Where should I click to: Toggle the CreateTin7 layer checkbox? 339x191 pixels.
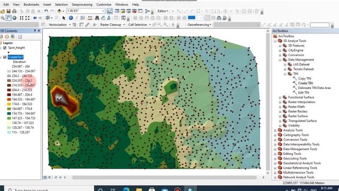(5, 57)
